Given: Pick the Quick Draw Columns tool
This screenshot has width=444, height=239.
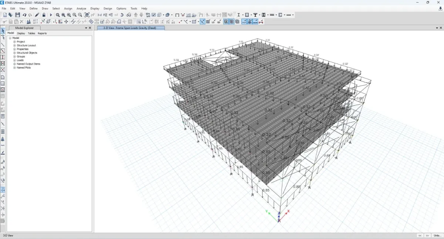Looking at the screenshot, I should (3, 57).
